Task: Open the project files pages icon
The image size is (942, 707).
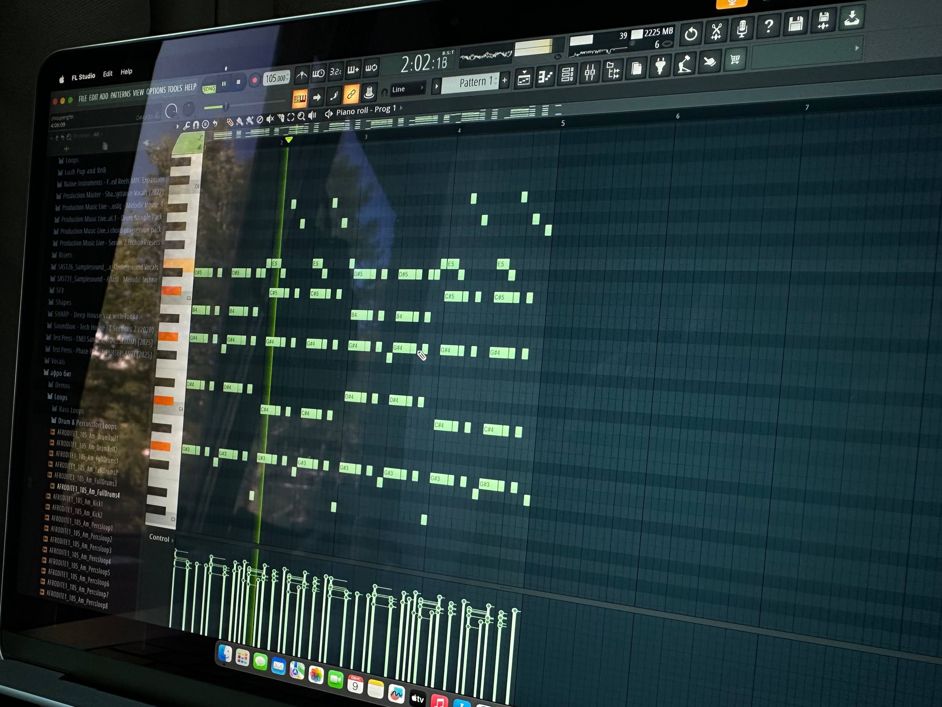Action: [x=636, y=68]
